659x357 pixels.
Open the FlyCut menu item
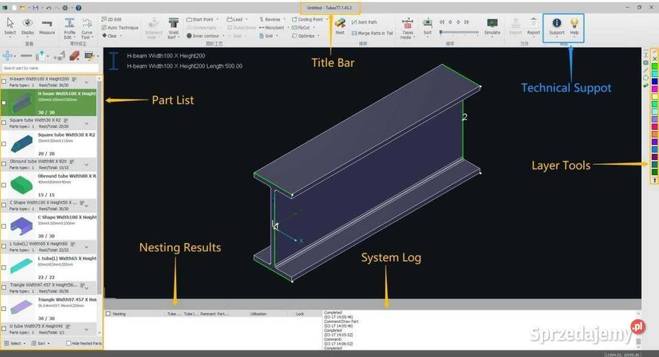[x=303, y=27]
